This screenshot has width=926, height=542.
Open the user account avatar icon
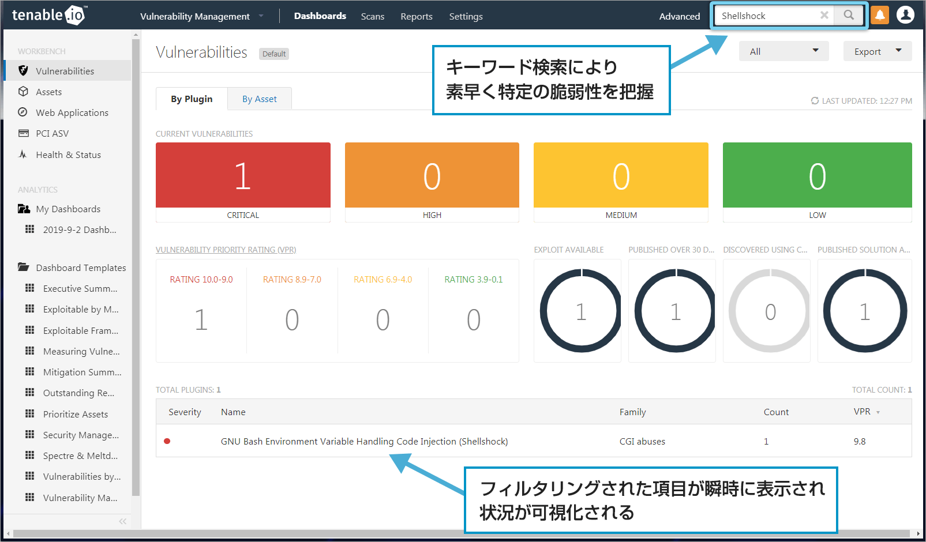[905, 15]
